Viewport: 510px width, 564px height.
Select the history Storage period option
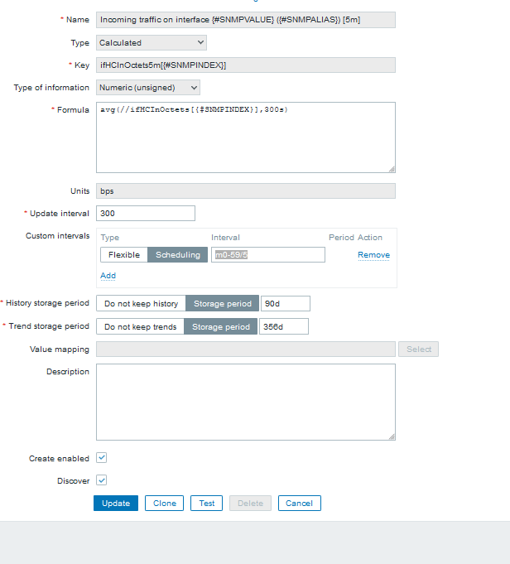click(223, 304)
